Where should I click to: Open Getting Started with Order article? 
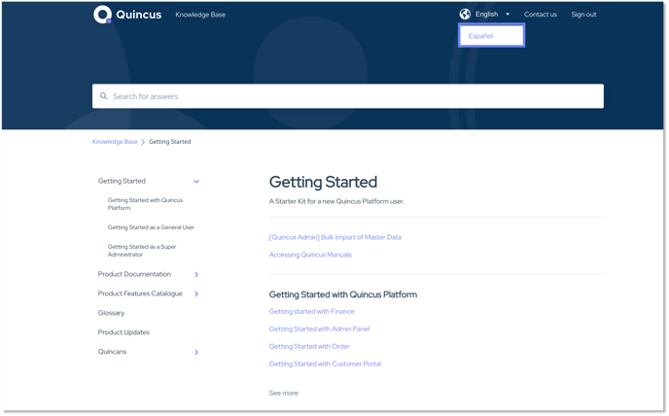pyautogui.click(x=309, y=346)
